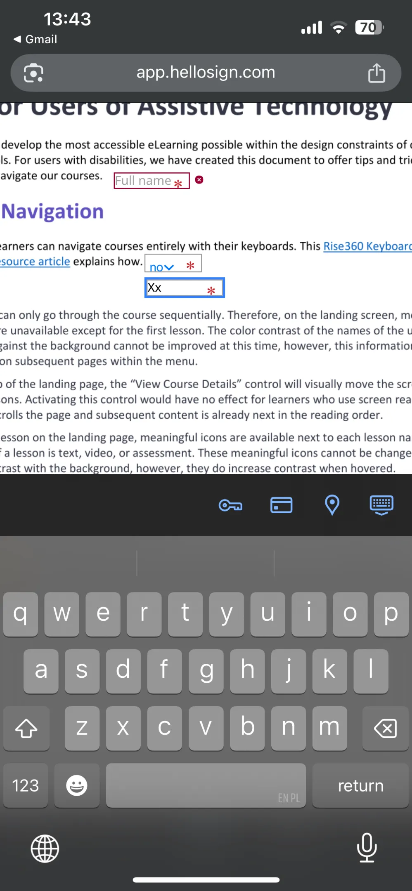
Task: Tap the letter z key
Action: click(x=82, y=728)
